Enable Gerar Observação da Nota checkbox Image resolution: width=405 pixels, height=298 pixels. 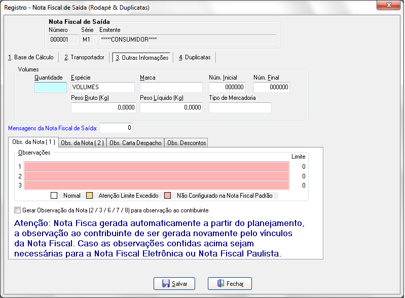(17, 210)
